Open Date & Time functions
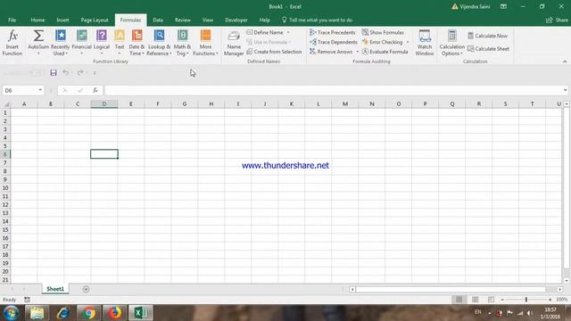Viewport: 571px width, 321px height. tap(137, 43)
